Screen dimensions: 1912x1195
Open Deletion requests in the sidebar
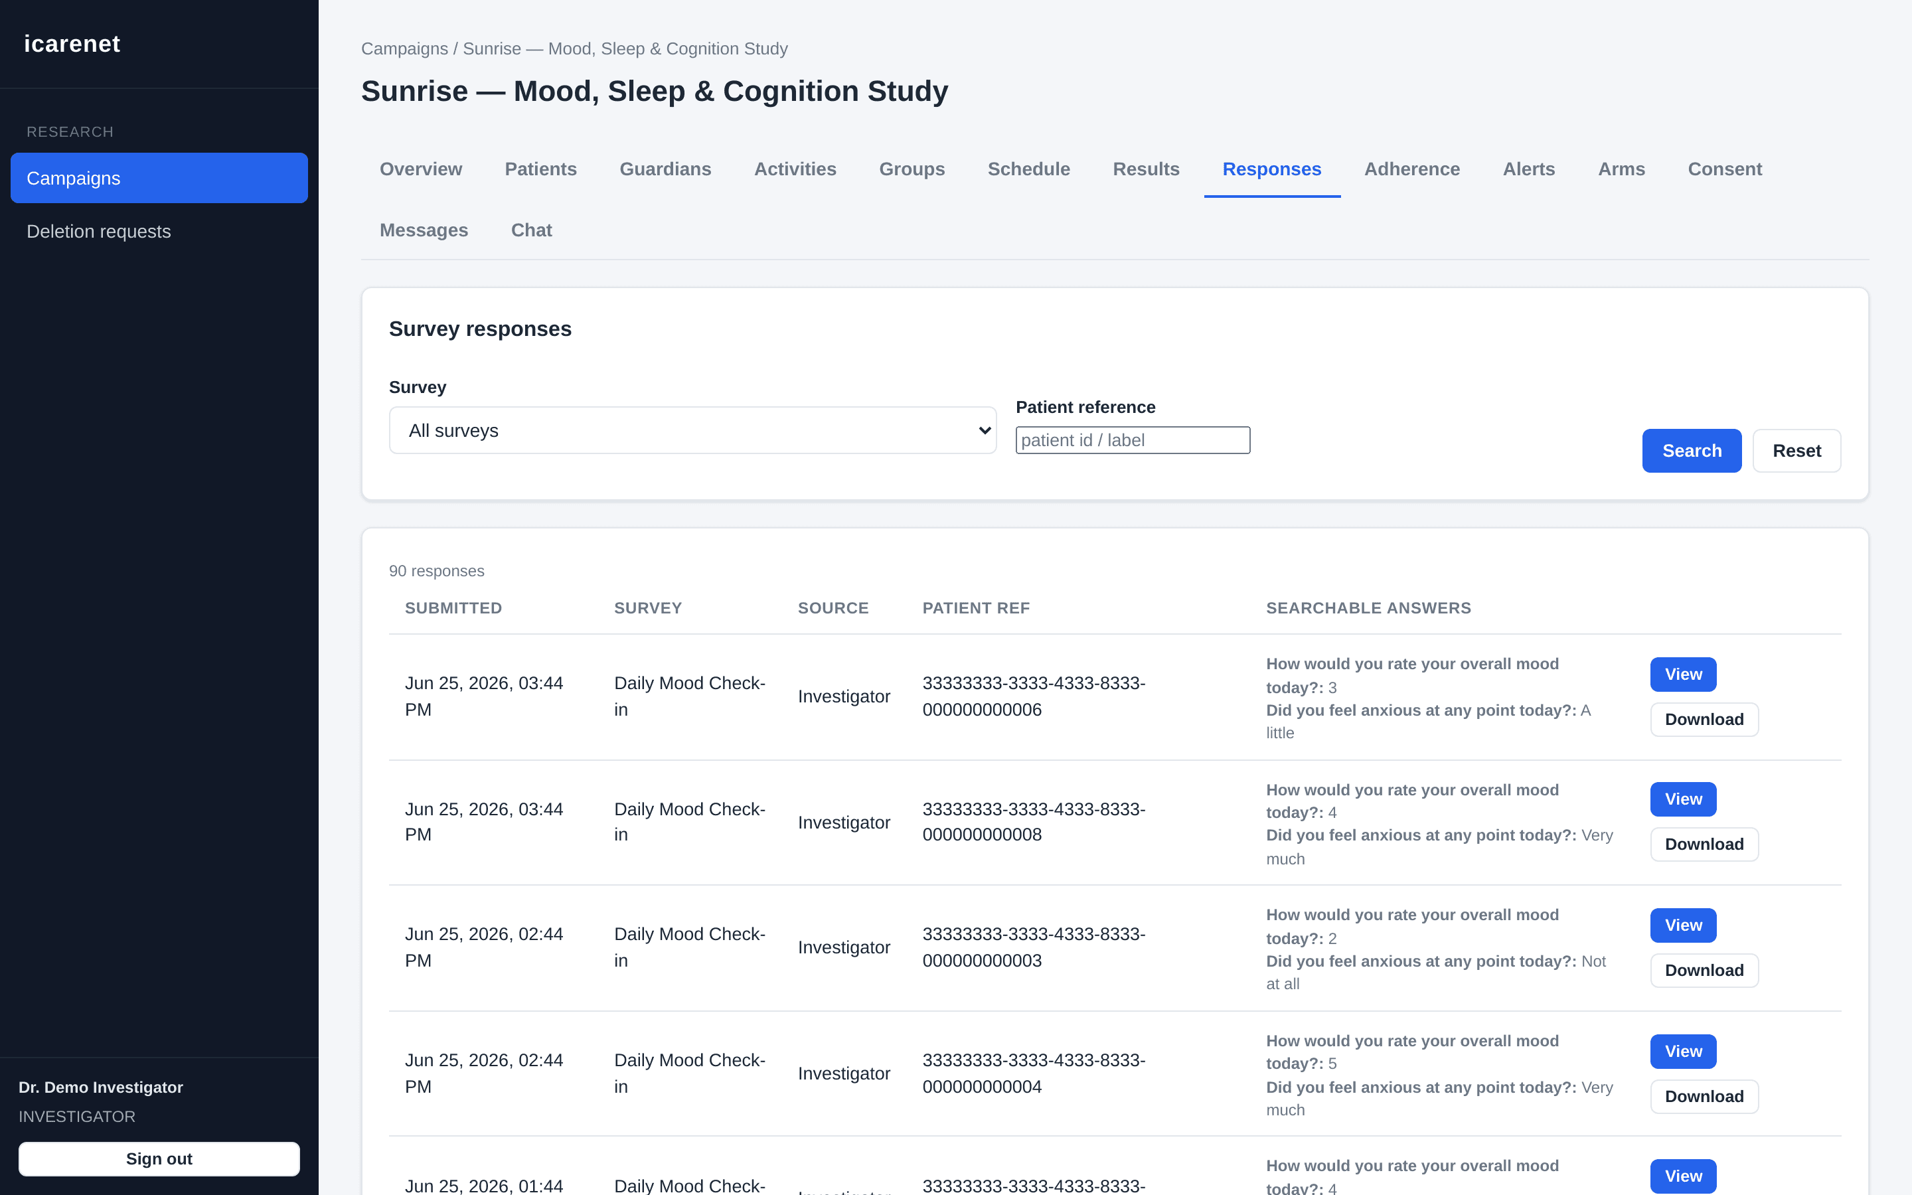pyautogui.click(x=159, y=231)
